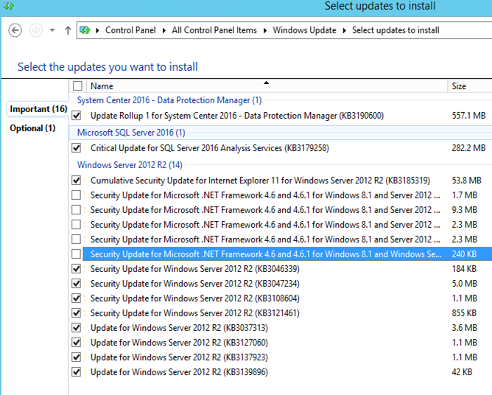Uncheck Critical Update KB3179258 checkbox

tap(77, 148)
